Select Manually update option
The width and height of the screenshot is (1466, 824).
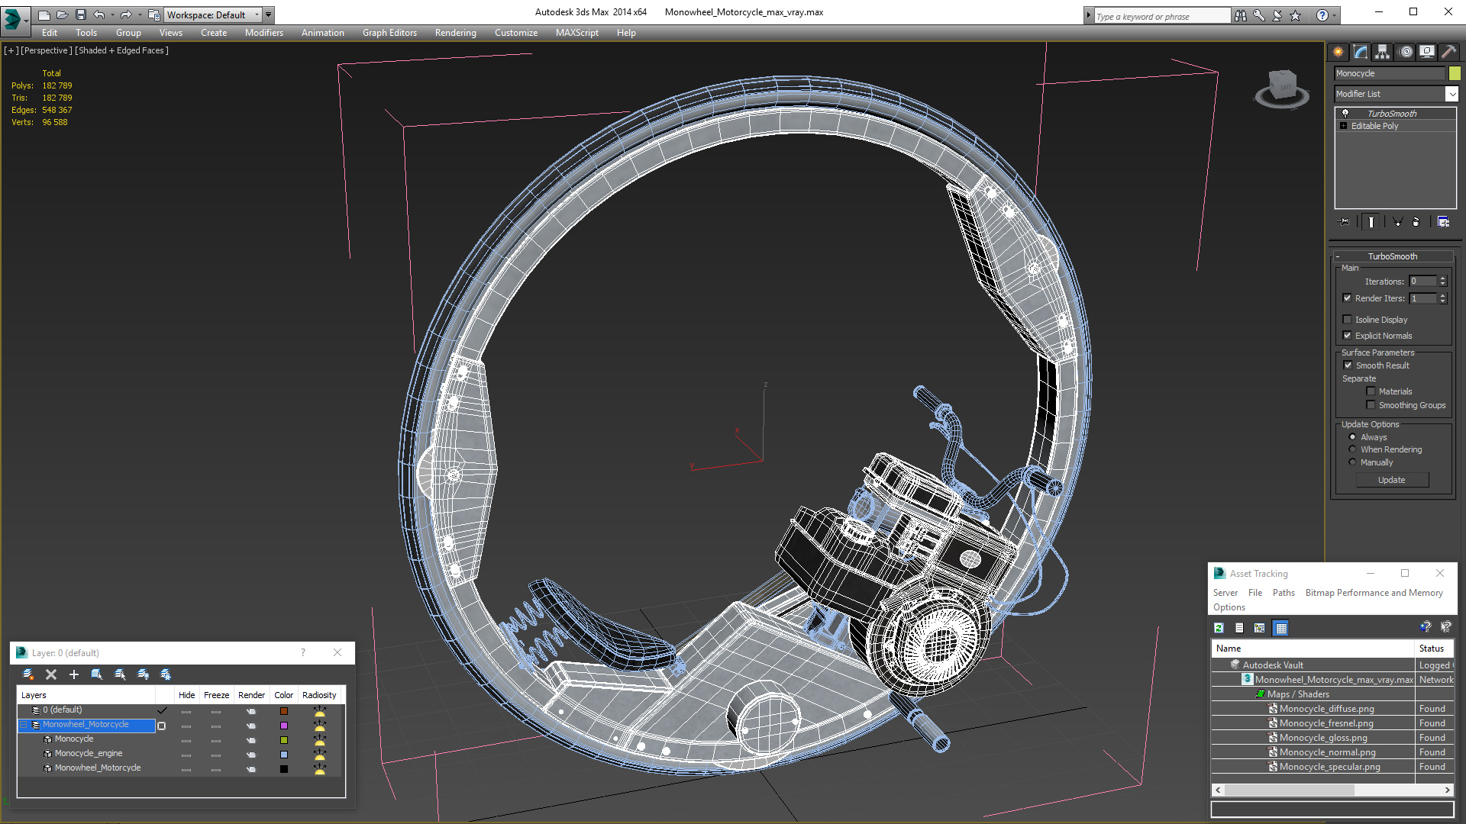click(x=1352, y=462)
